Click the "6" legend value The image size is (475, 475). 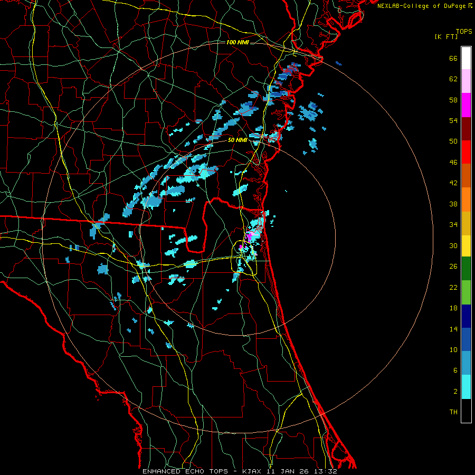[x=455, y=370]
